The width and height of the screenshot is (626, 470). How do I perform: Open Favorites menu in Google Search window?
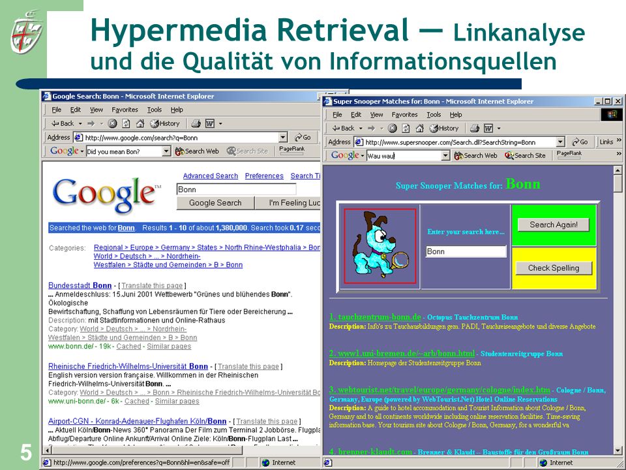125,110
